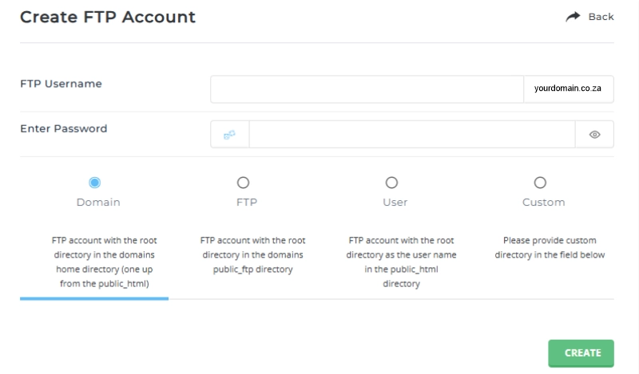Image resolution: width=639 pixels, height=374 pixels.
Task: Choose the User radio button
Action: (x=391, y=183)
